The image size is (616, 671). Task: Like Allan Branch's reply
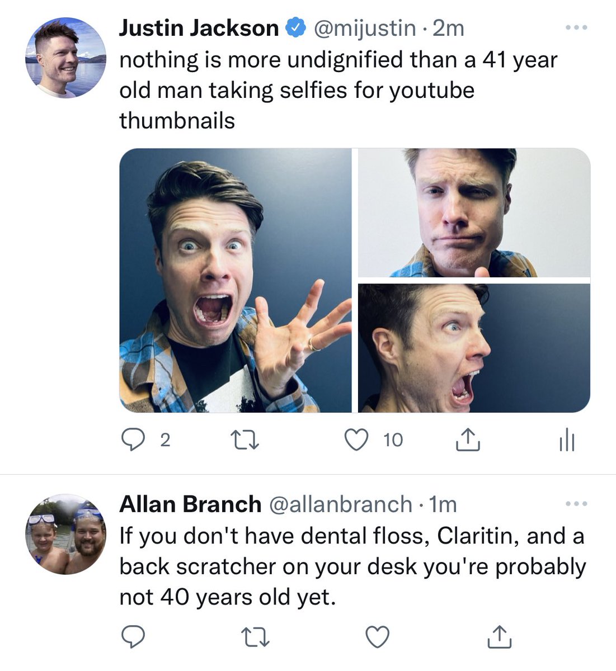pyautogui.click(x=377, y=636)
